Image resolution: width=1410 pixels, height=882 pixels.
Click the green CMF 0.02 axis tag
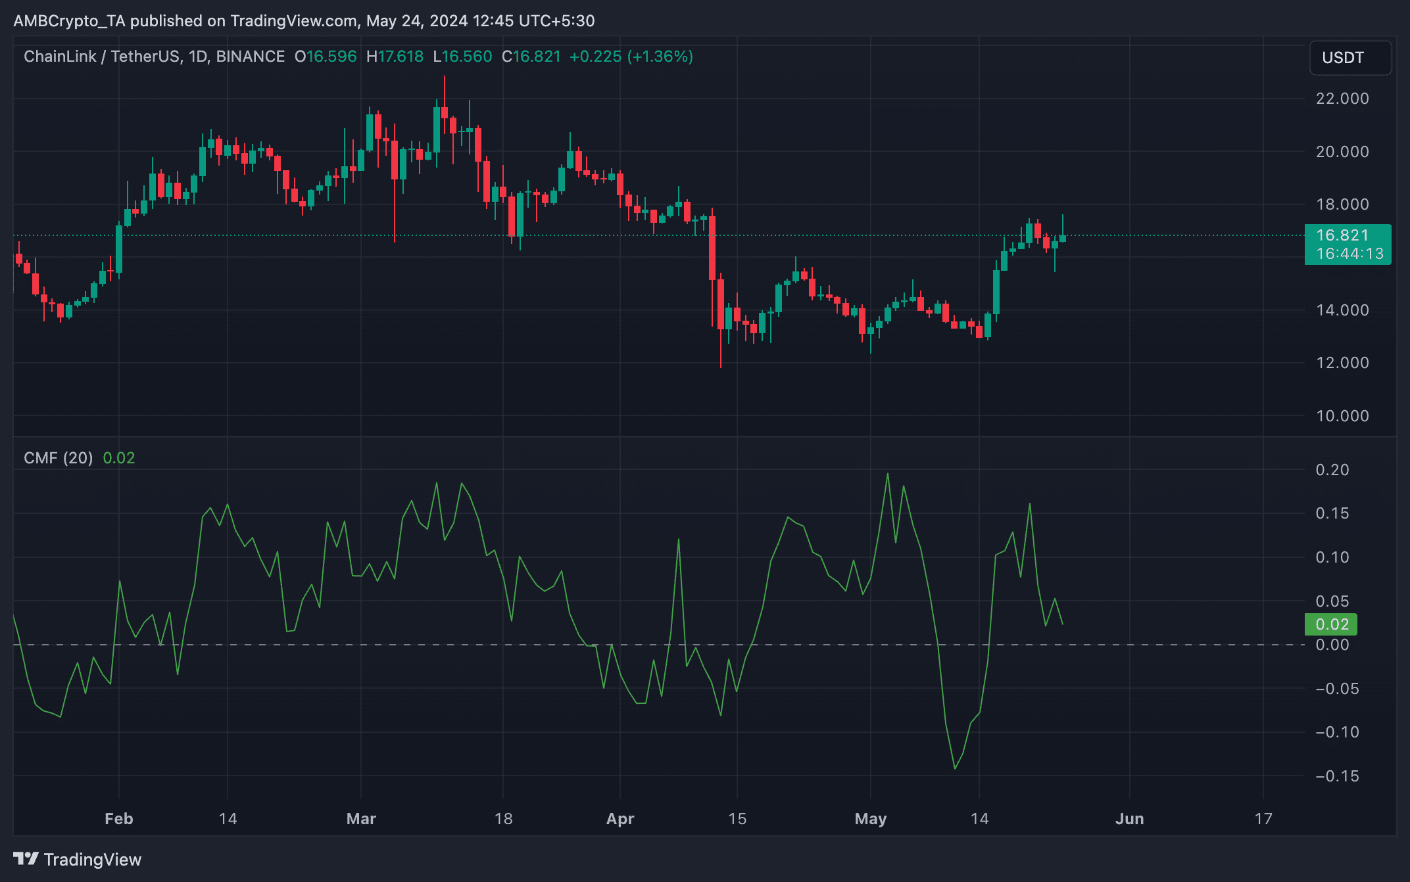click(1331, 624)
